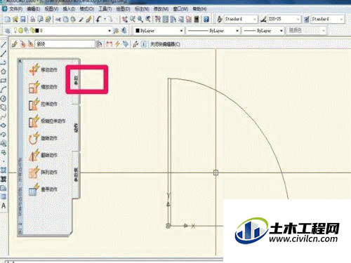Open the lineweight ByLayer dropdown
Viewport: 351px width, 263px height.
(263, 31)
